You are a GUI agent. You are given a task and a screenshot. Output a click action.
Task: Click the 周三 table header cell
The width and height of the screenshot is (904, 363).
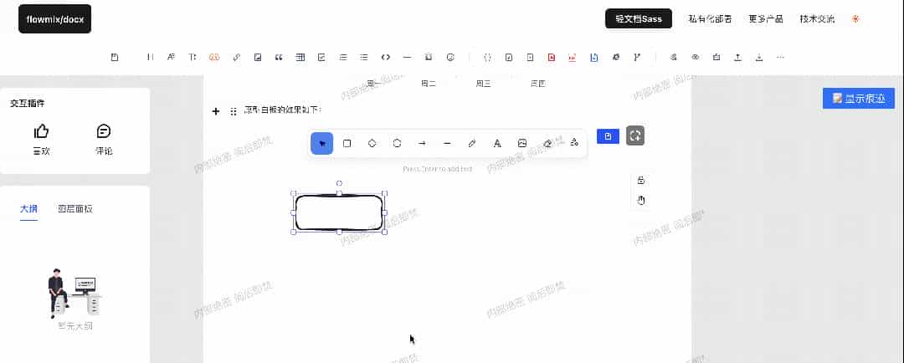pos(483,84)
